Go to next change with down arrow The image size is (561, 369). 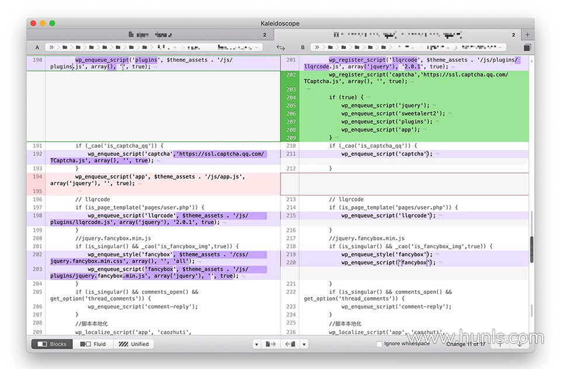(x=519, y=344)
